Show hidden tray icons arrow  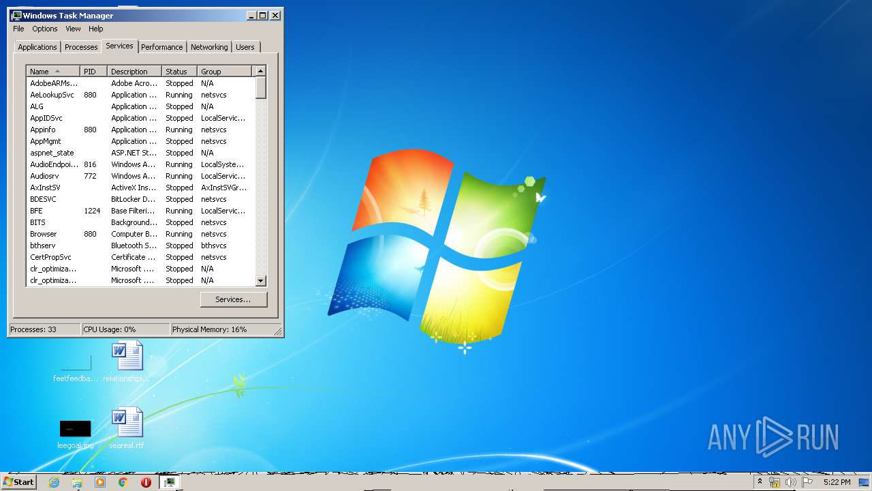pyautogui.click(x=760, y=482)
